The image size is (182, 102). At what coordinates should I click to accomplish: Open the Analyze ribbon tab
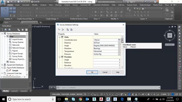pos(43,5)
